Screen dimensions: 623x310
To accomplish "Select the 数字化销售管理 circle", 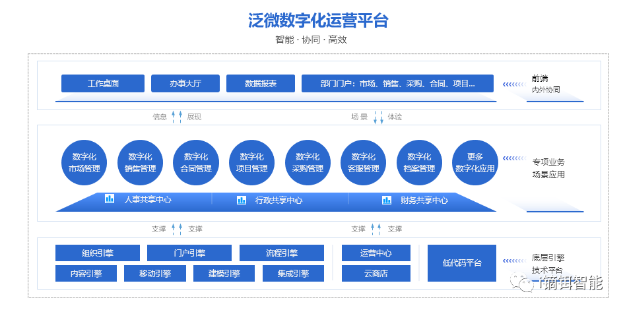I will (x=140, y=162).
